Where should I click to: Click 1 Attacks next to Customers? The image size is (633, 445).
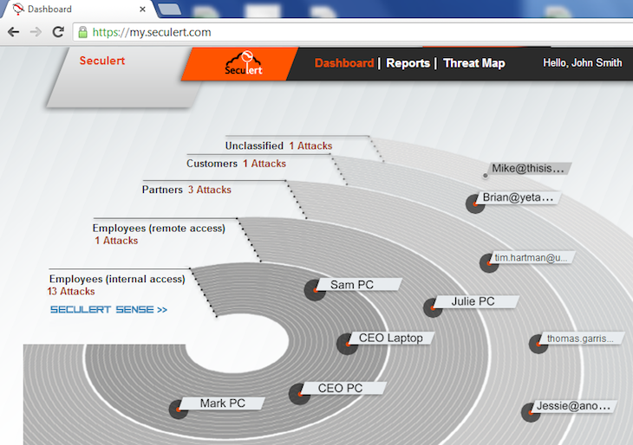(x=264, y=164)
